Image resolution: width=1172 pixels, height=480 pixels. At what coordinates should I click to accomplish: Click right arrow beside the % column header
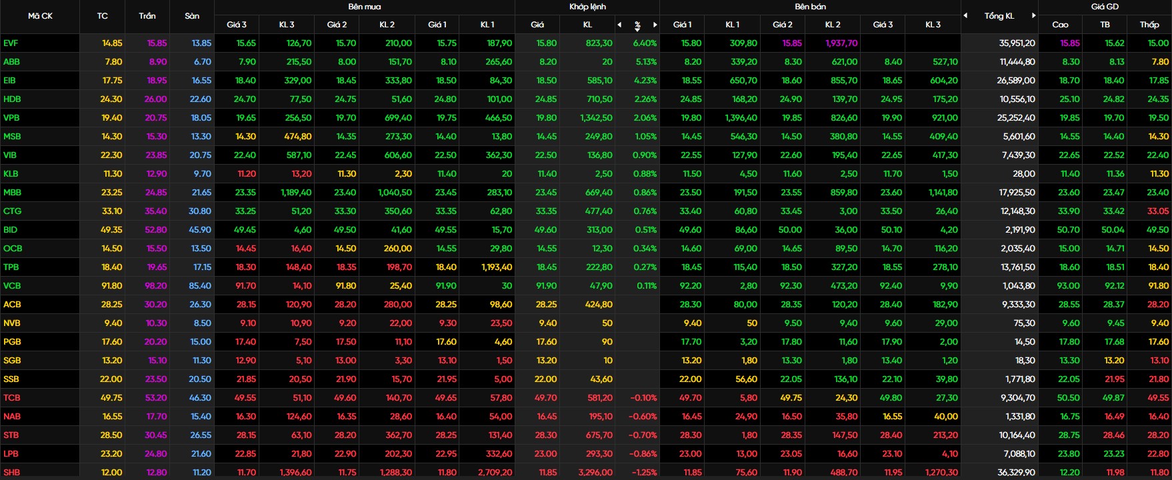[x=655, y=25]
